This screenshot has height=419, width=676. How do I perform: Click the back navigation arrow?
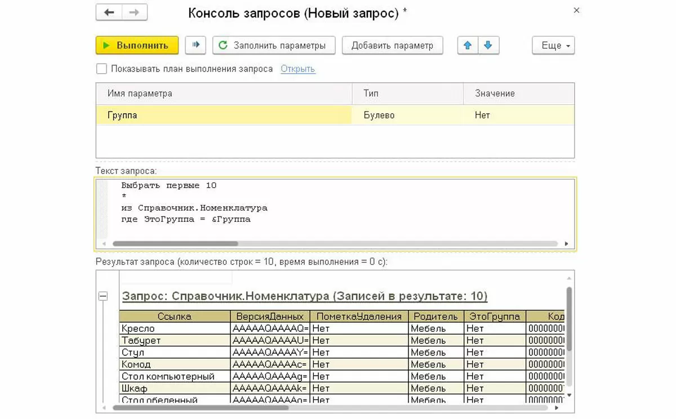tap(109, 12)
